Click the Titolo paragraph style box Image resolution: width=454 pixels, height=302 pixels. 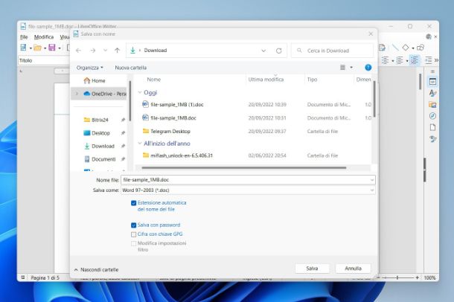coord(43,60)
